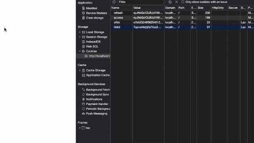Click the Manifest file icon
Viewport: 254px width, 143px height.
83,8
